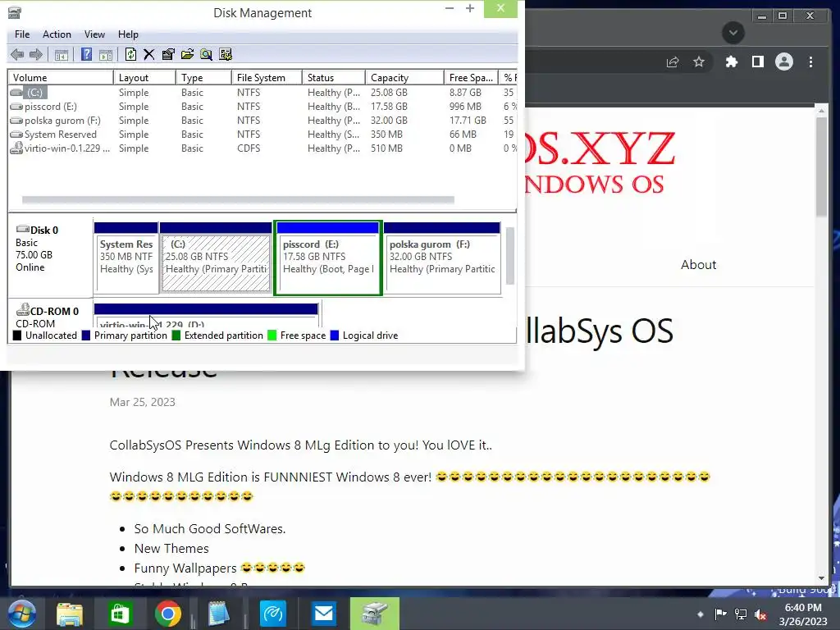Click the settings-list toolbar icon
The width and height of the screenshot is (840, 630).
coord(226,54)
